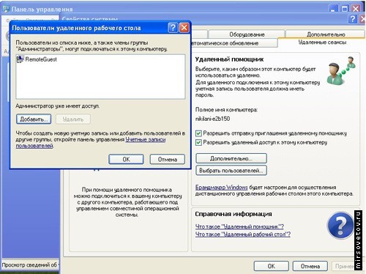Click remote assistant users icon
The height and width of the screenshot is (274, 366).
341,70
